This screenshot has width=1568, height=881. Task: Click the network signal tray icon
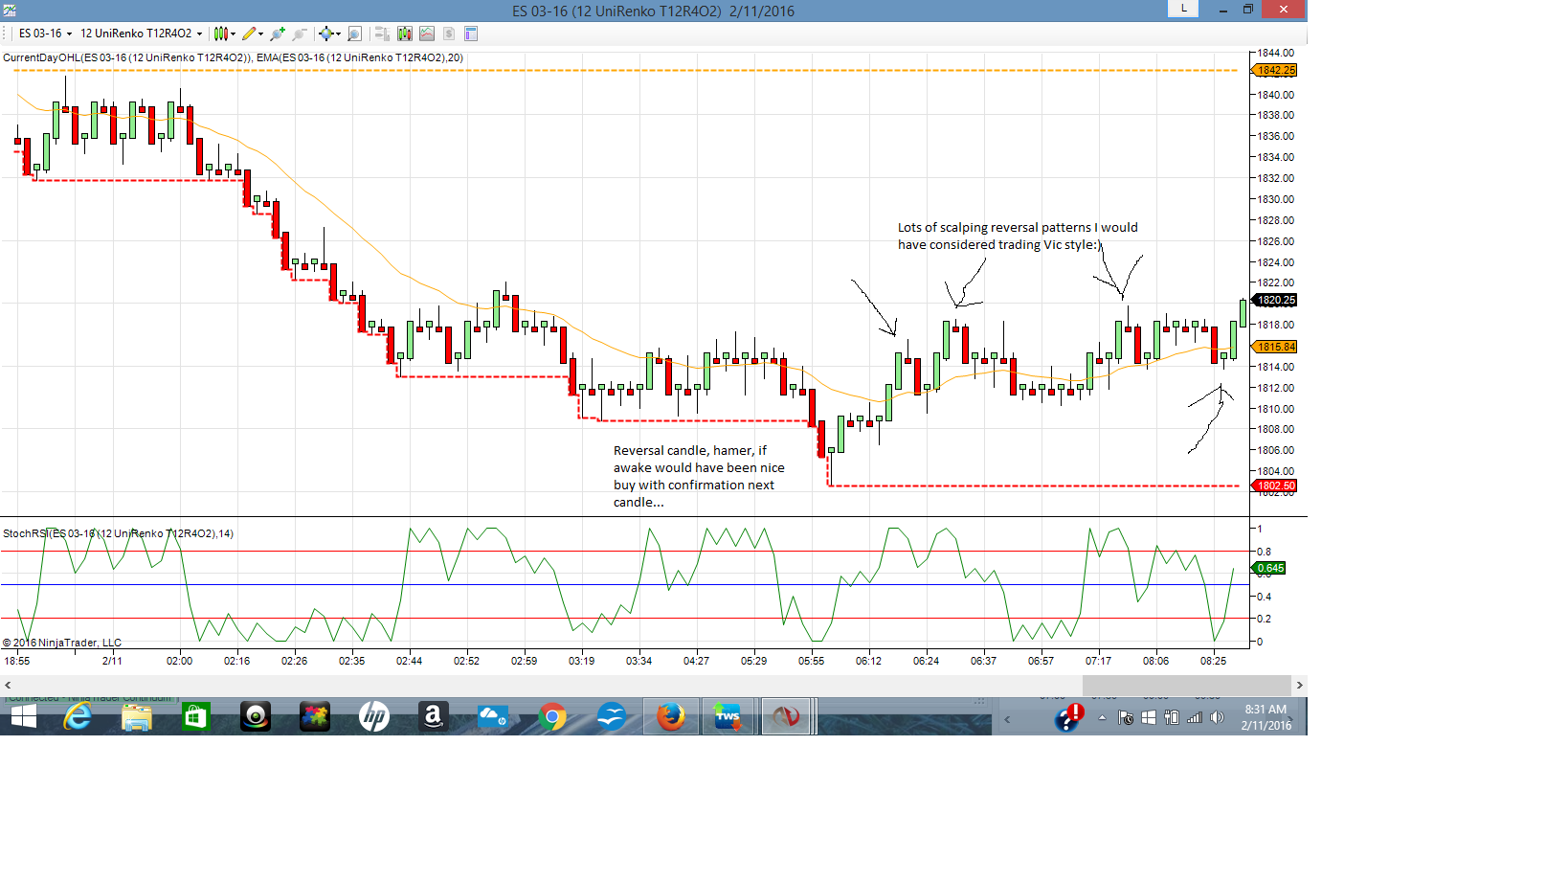1195,717
